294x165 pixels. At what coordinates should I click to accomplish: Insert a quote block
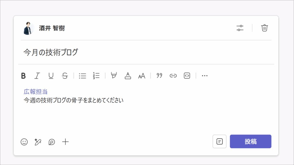click(159, 75)
